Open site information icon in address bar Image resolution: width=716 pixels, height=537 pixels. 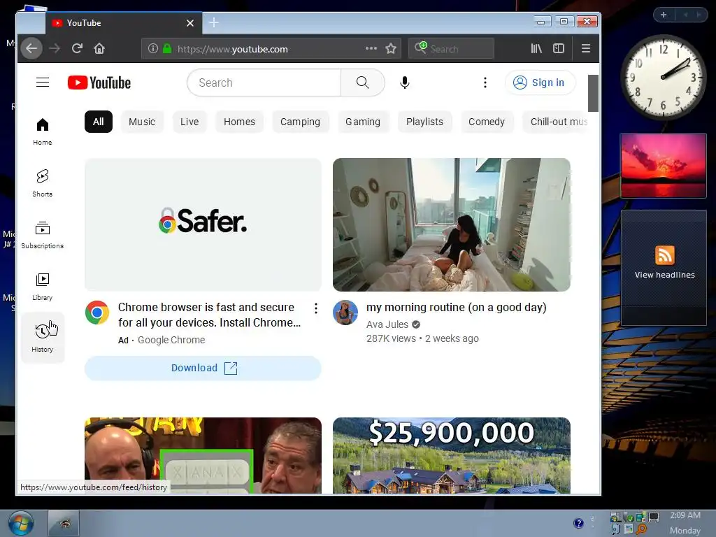point(153,48)
